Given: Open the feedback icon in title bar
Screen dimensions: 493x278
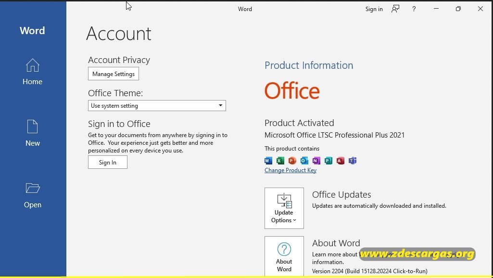Looking at the screenshot, I should coord(395,9).
